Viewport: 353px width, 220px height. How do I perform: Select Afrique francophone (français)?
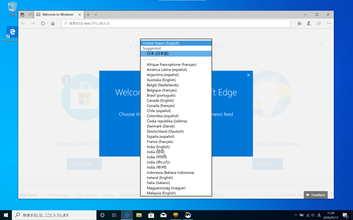pyautogui.click(x=176, y=65)
